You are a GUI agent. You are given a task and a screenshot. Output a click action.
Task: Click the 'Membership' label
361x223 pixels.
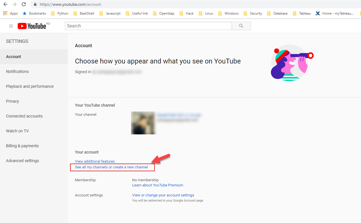(85, 180)
